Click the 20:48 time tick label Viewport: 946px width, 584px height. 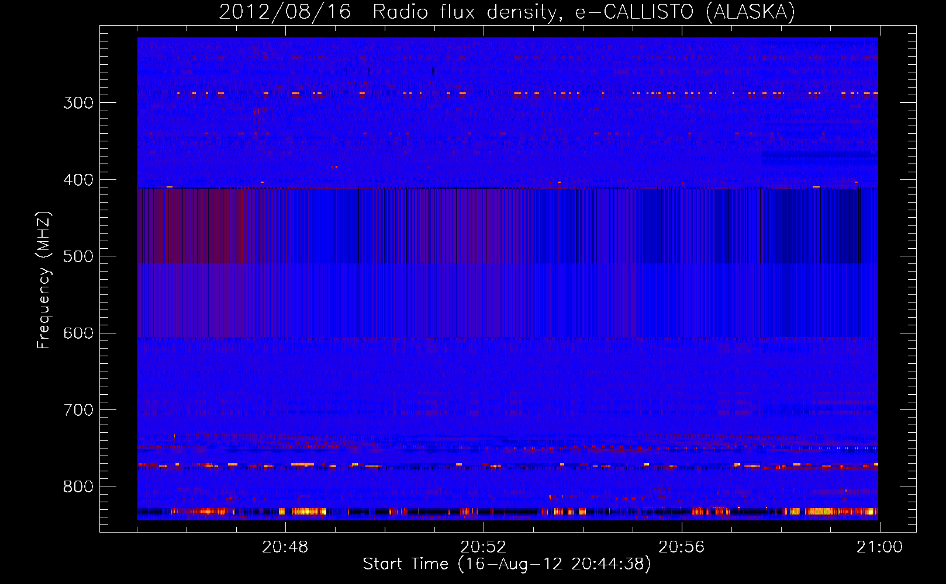coord(285,547)
